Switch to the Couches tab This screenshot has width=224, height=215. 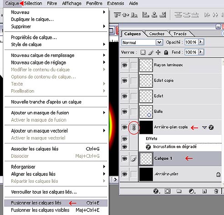pyautogui.click(x=157, y=34)
